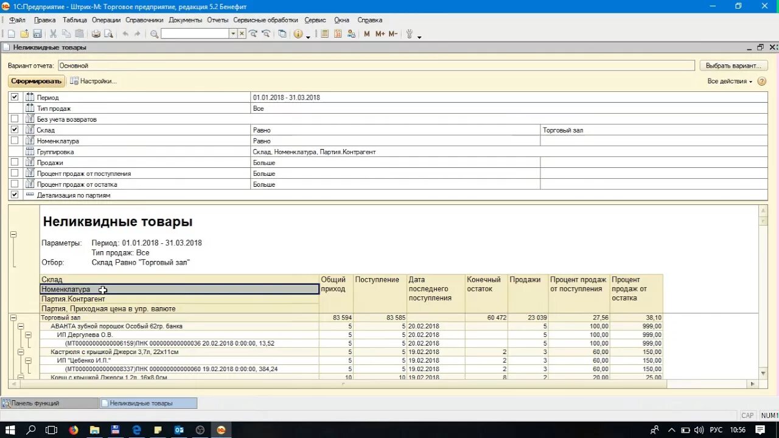Screen dimensions: 779x438
Task: Click the Save floppy disk icon
Action: coord(37,34)
